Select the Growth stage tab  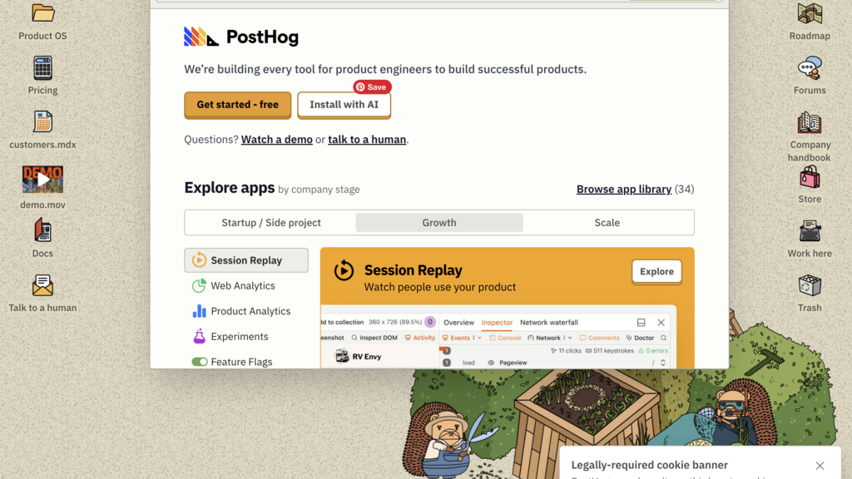pos(439,223)
